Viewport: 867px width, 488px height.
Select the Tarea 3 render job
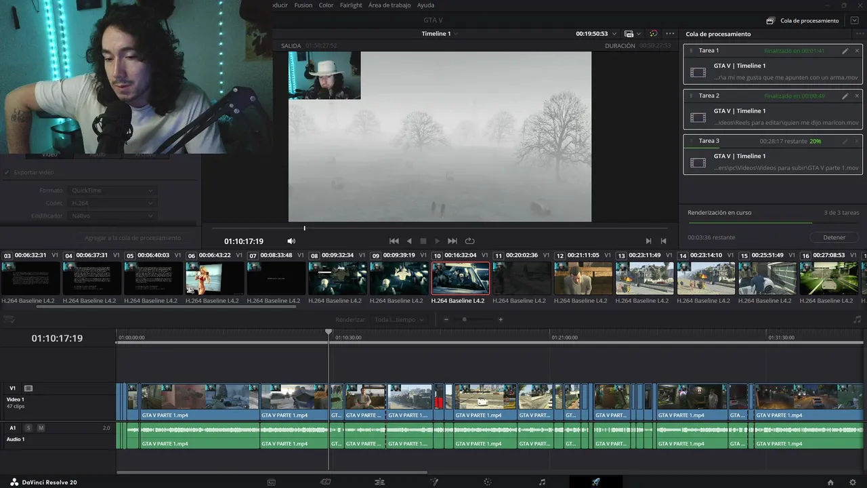coord(772,155)
